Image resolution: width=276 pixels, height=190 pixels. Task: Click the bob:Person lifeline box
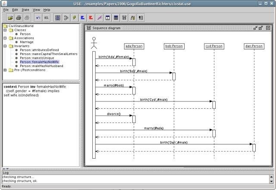174,46
